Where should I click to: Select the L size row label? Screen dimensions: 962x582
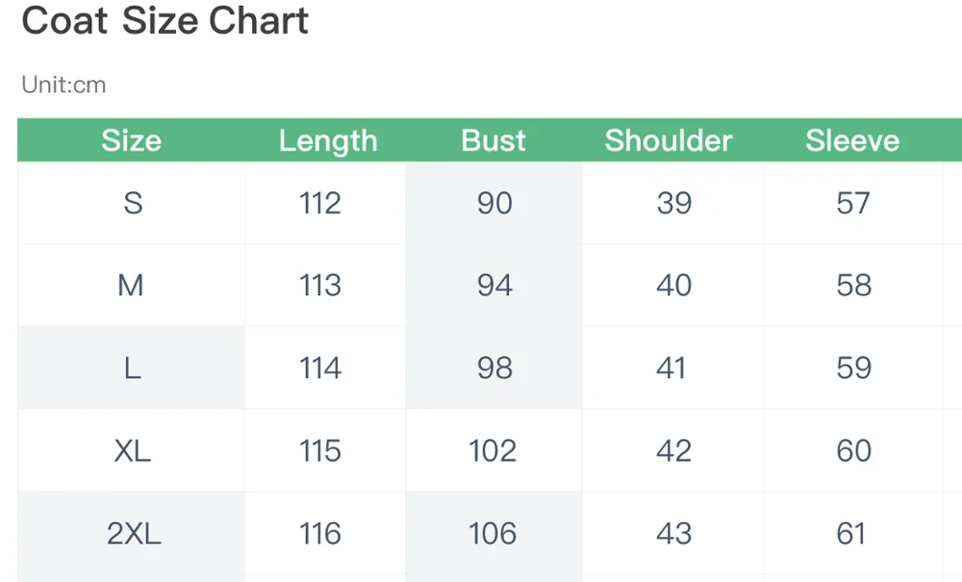click(x=133, y=368)
